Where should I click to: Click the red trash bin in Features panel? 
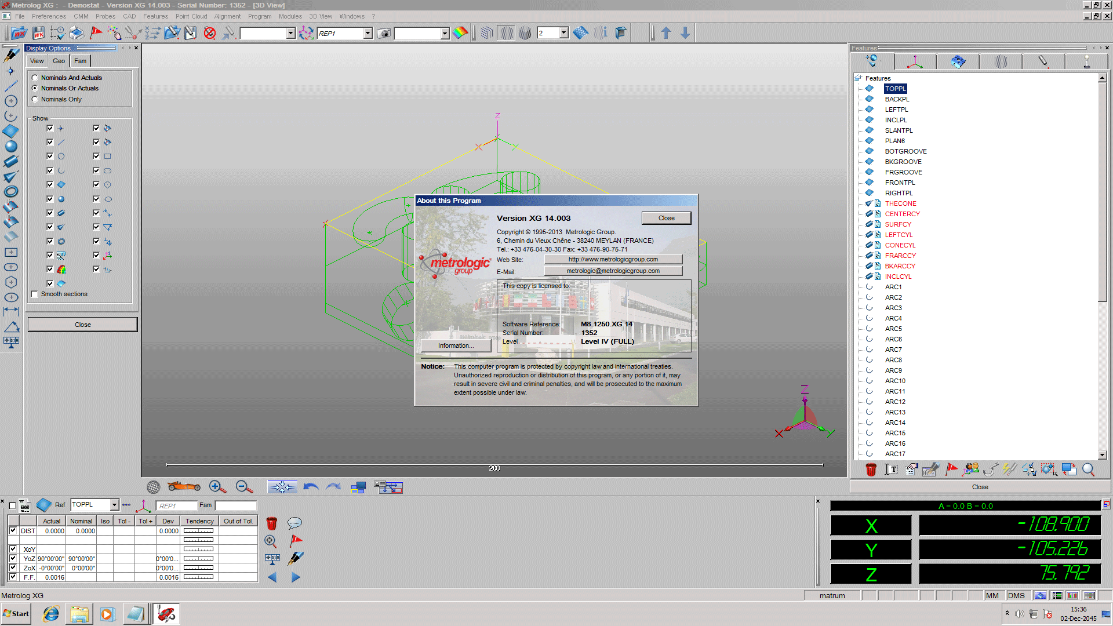coord(871,469)
